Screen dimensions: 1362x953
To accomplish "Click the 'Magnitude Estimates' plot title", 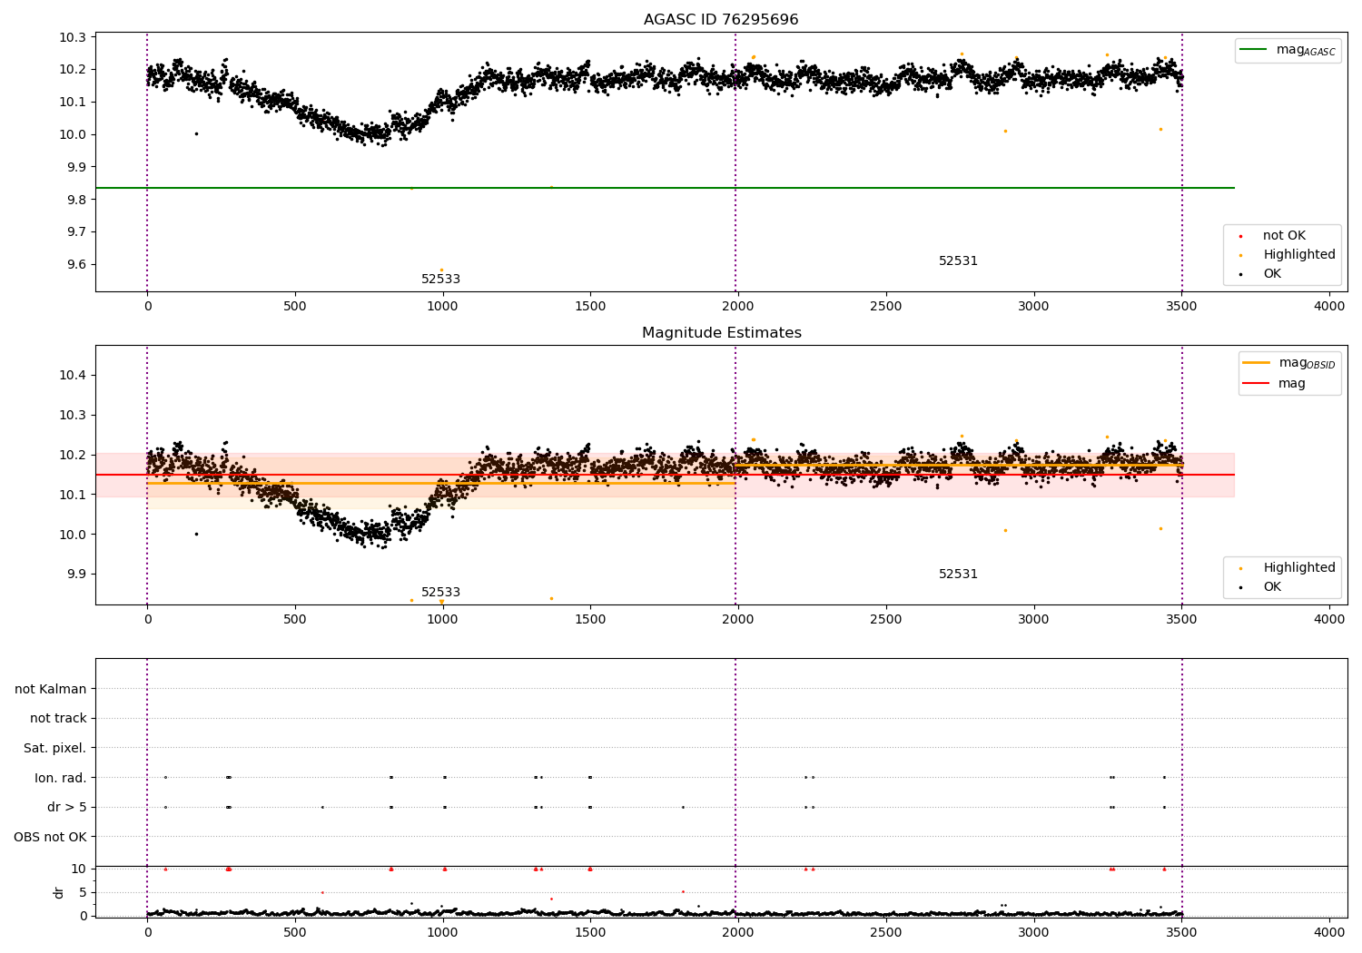I will click(x=721, y=333).
